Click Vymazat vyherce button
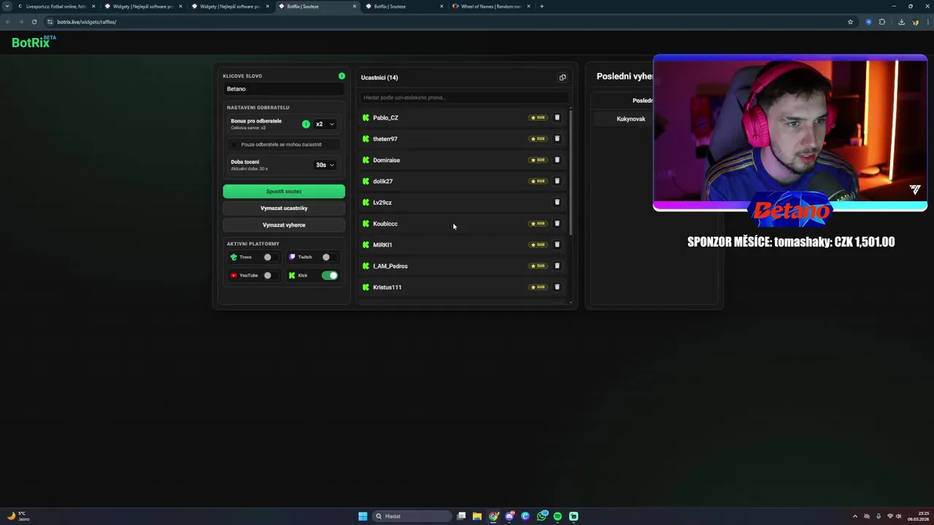The image size is (934, 525). tap(284, 225)
